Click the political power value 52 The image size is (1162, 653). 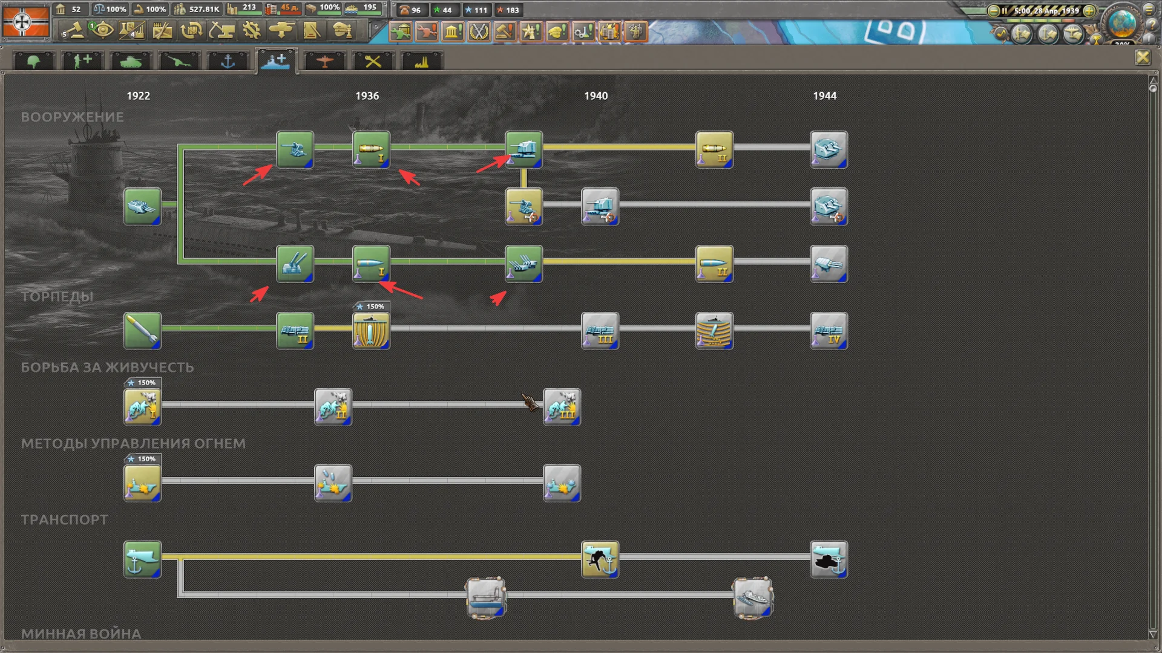click(x=76, y=9)
